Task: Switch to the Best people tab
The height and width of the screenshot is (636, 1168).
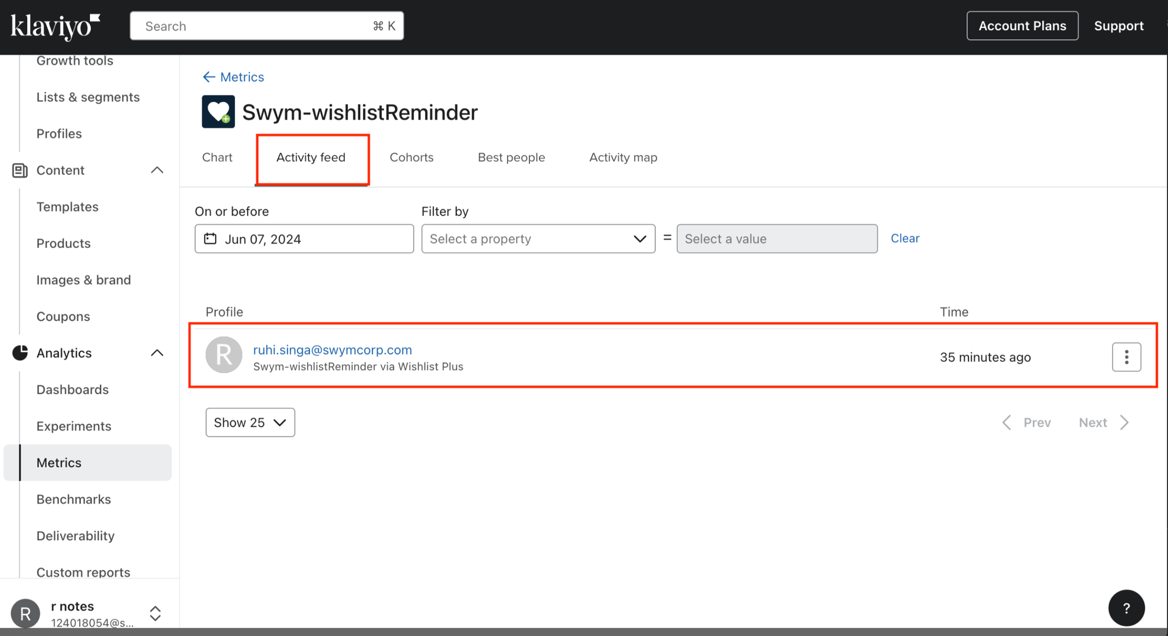Action: pos(511,157)
